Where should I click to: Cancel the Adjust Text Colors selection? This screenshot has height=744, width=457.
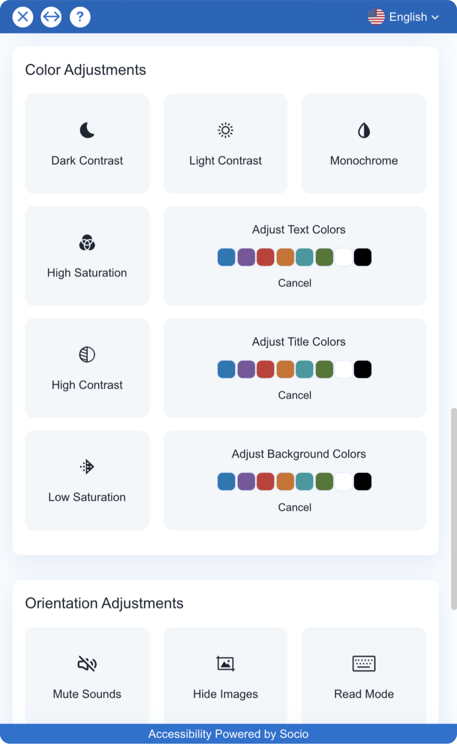click(295, 283)
